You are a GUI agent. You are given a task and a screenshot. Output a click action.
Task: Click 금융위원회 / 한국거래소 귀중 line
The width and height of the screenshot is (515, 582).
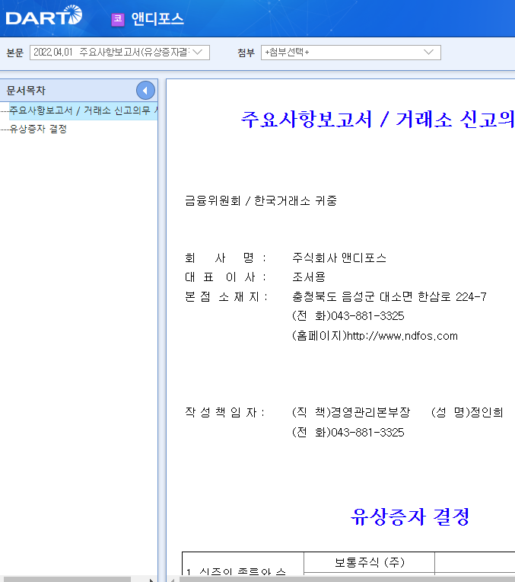click(261, 201)
